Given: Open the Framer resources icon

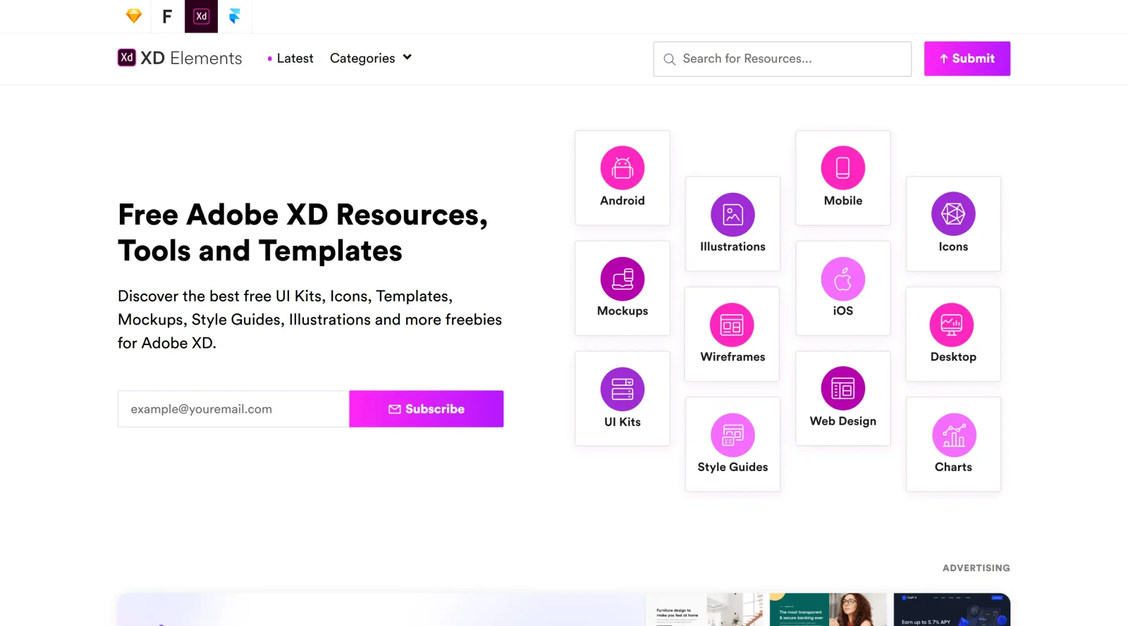Looking at the screenshot, I should 235,16.
